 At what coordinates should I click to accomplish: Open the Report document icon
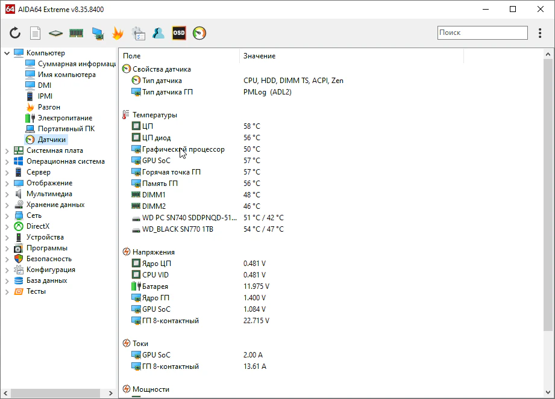pos(35,33)
